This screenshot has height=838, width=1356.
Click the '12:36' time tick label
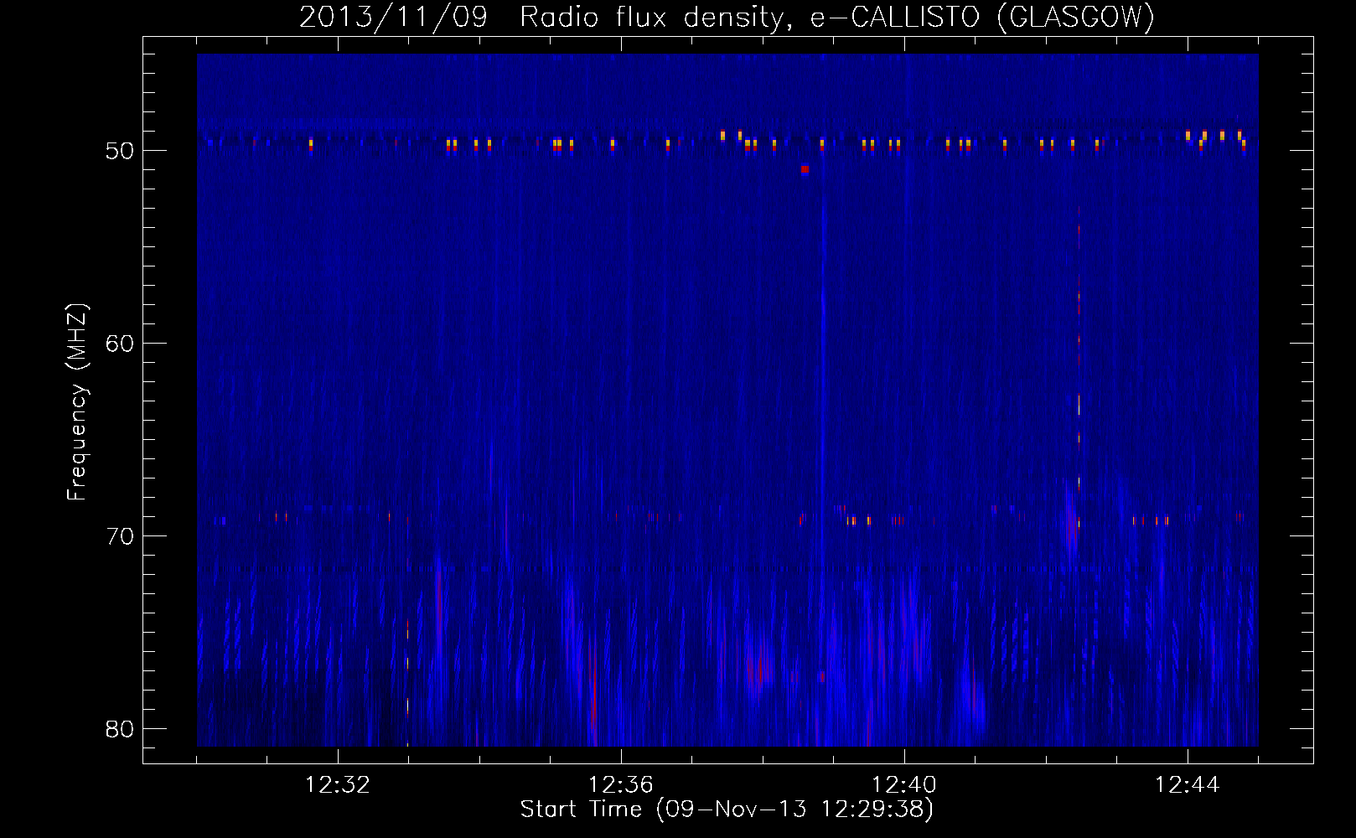tap(621, 785)
